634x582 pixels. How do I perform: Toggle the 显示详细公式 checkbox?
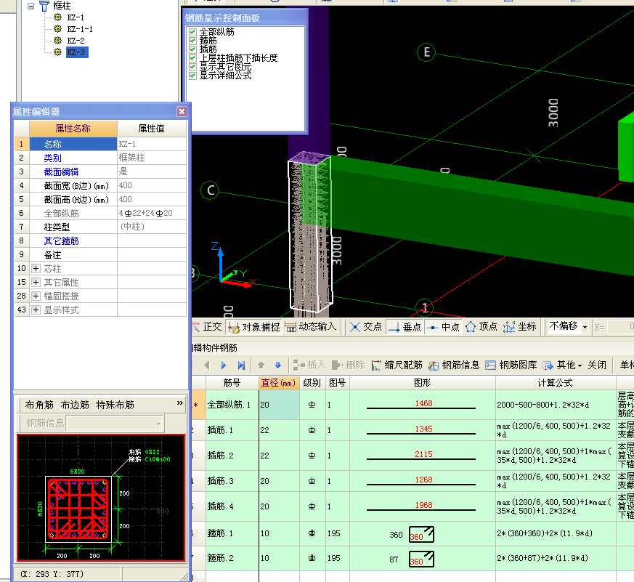point(193,76)
